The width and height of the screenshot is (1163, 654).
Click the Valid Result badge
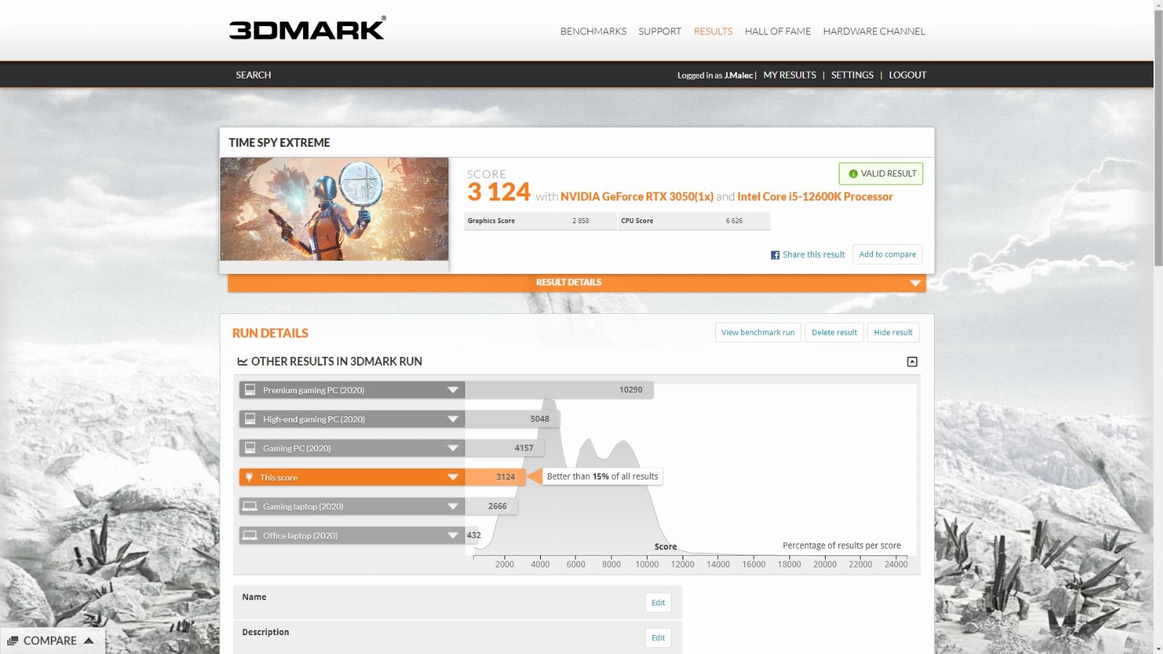pyautogui.click(x=881, y=174)
